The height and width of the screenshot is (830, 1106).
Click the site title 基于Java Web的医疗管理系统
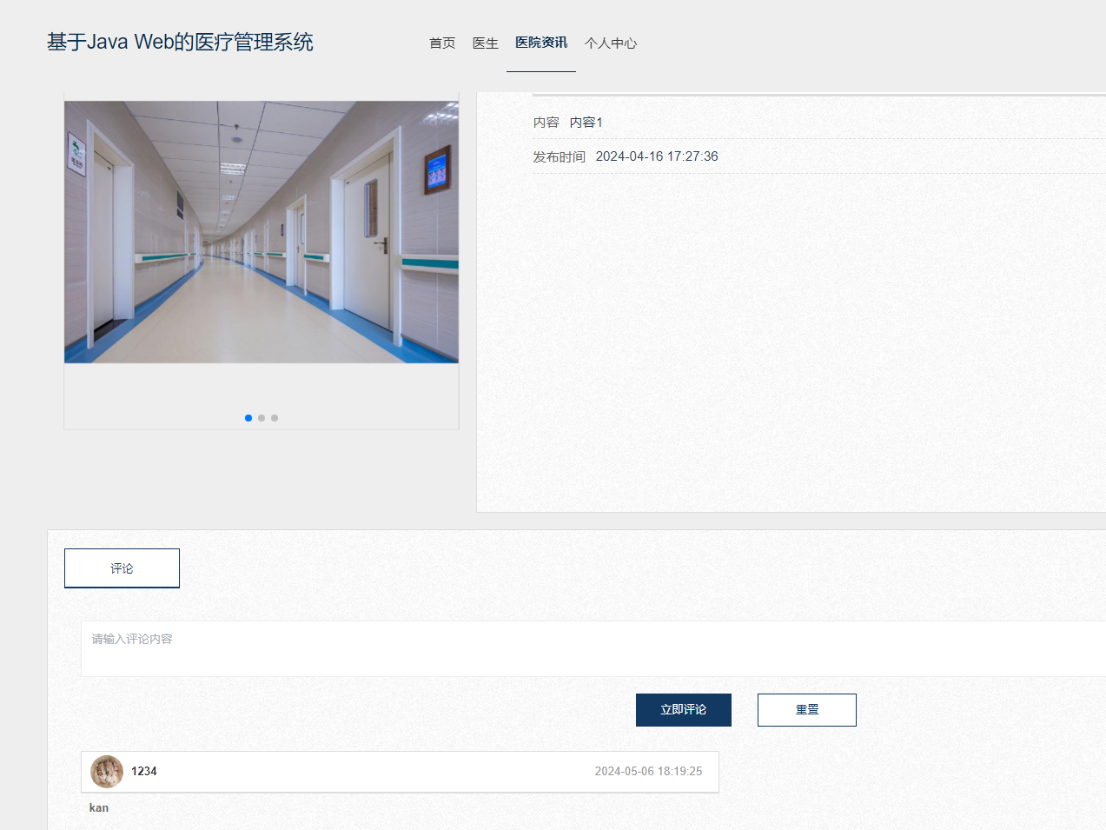click(x=180, y=42)
